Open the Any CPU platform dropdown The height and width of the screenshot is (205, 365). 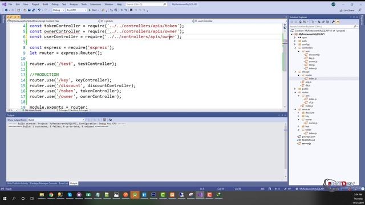pos(76,10)
